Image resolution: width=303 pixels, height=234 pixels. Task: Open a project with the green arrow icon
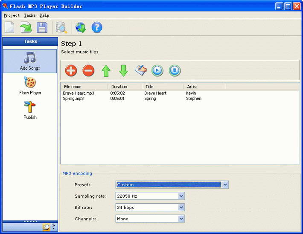coord(26,27)
